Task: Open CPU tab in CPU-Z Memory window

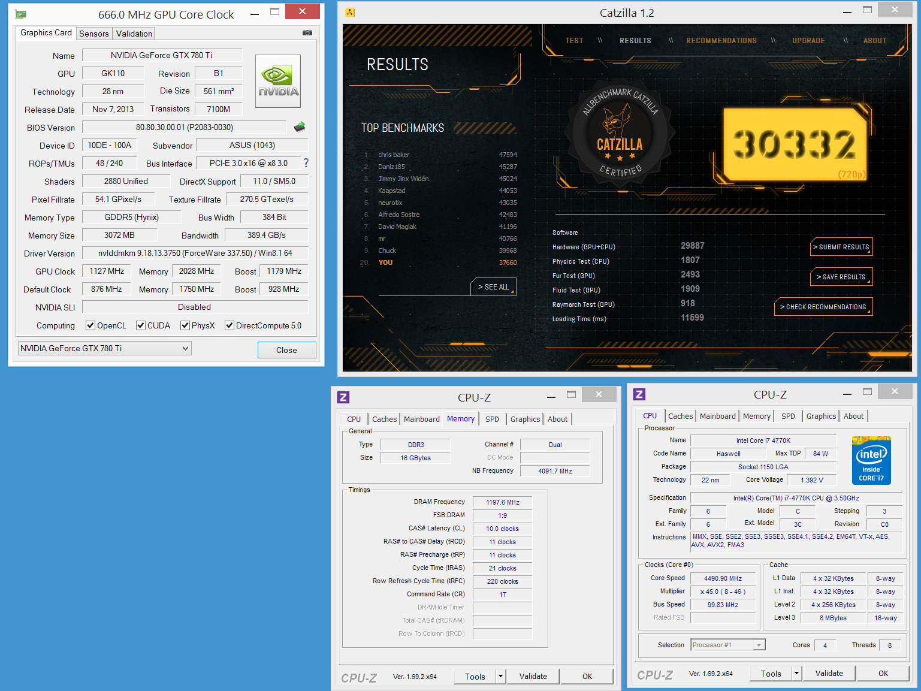Action: pos(354,419)
